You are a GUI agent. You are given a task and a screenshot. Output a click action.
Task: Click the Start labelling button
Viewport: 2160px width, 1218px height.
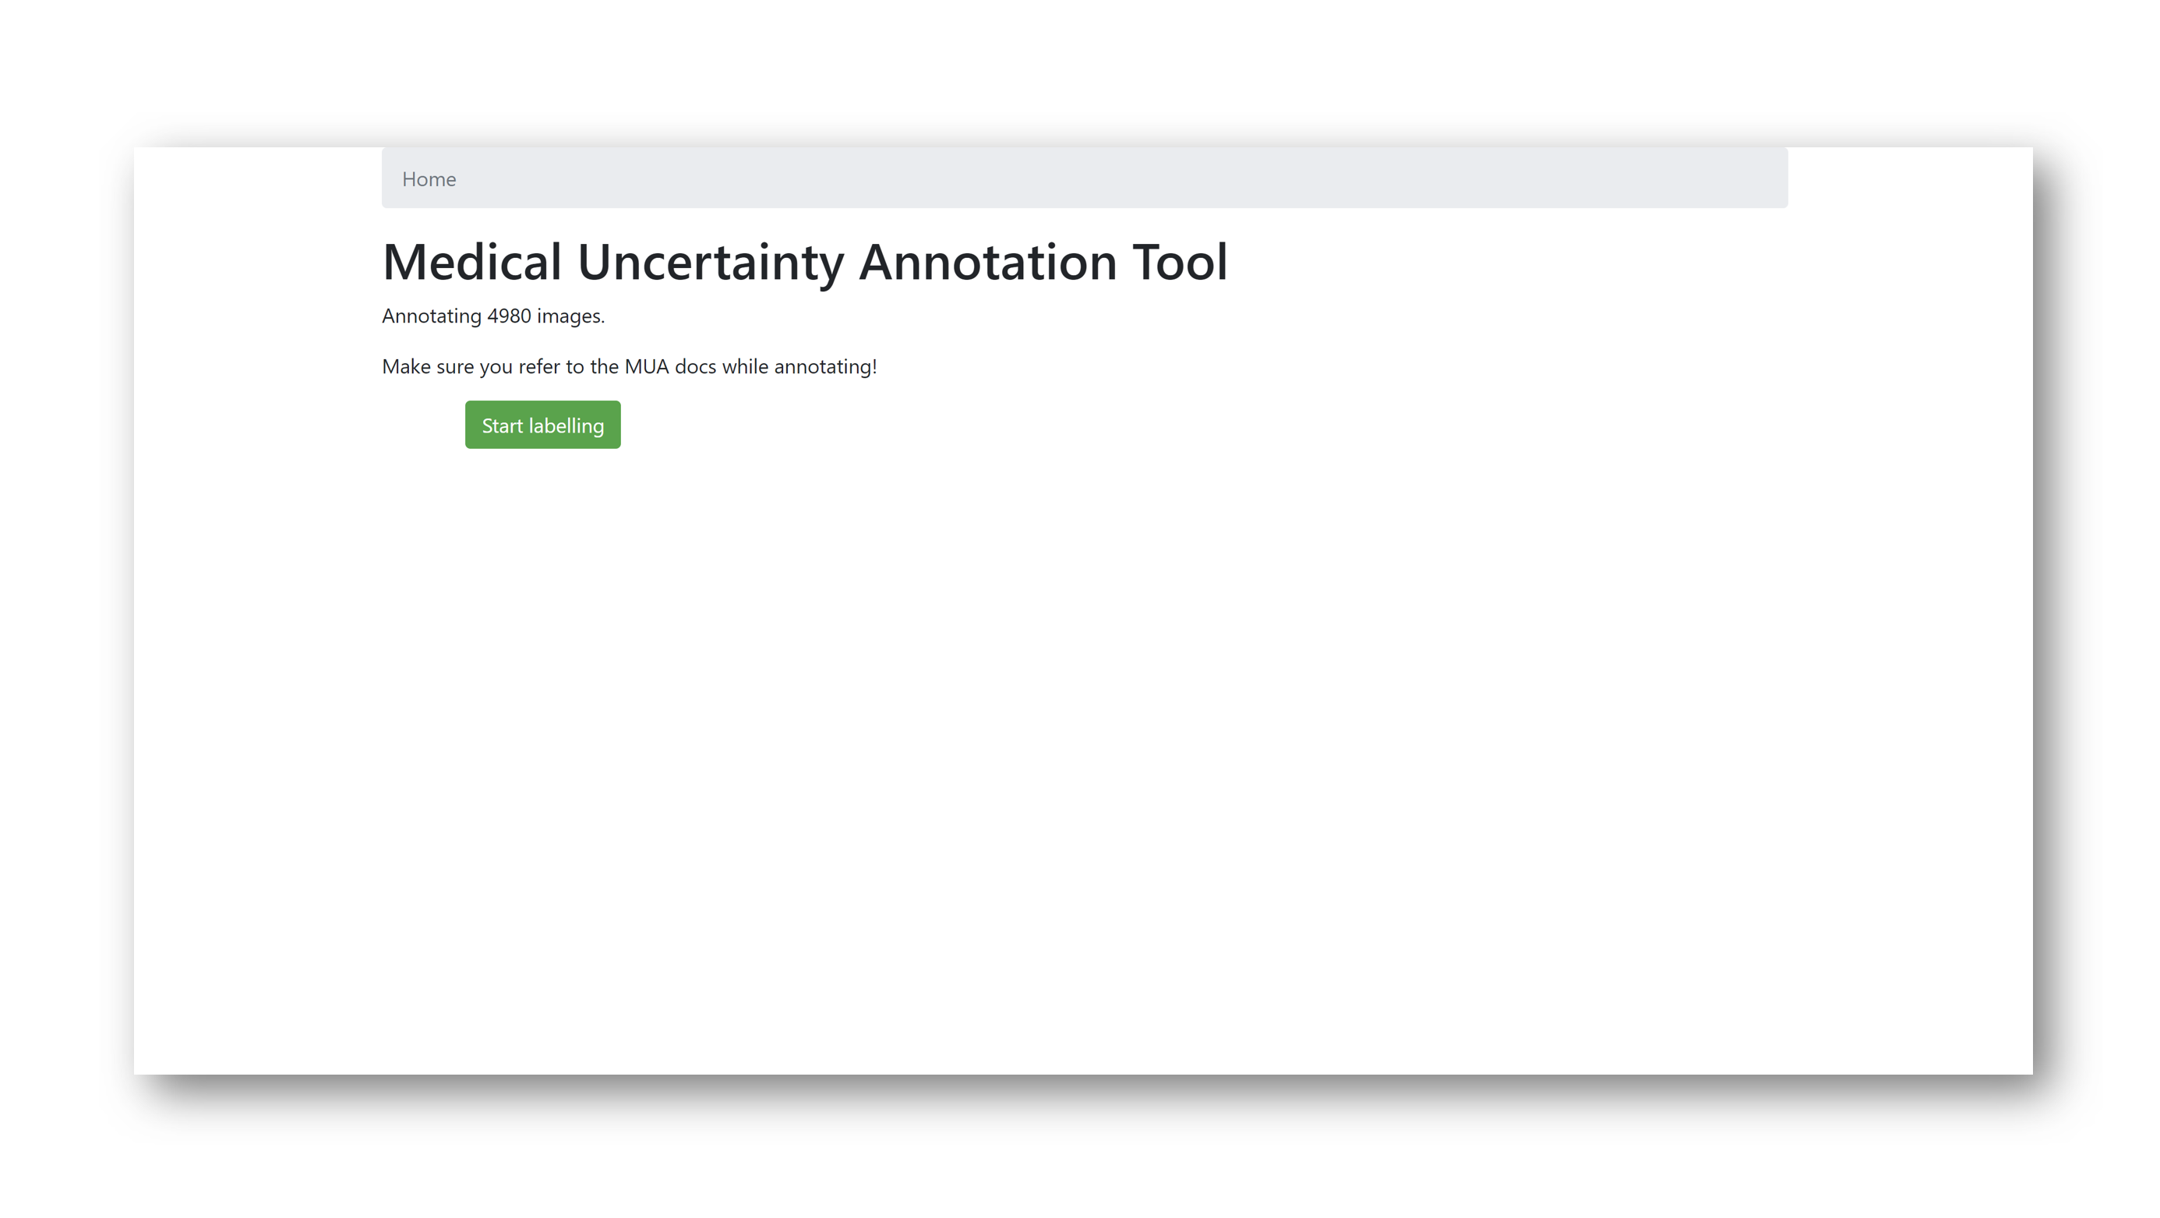click(x=542, y=425)
